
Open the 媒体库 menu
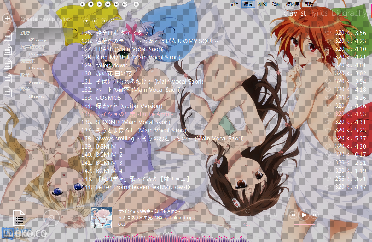(292, 4)
